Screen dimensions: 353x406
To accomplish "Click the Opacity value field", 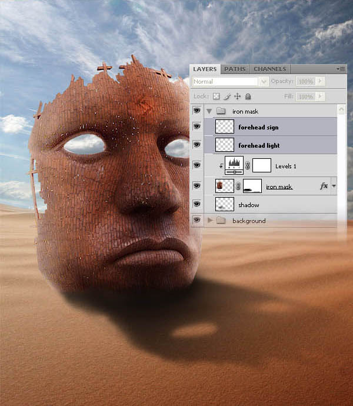I will (x=306, y=82).
